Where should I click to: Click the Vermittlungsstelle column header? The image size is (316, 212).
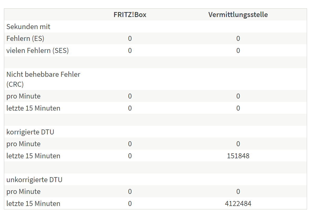[x=238, y=15]
